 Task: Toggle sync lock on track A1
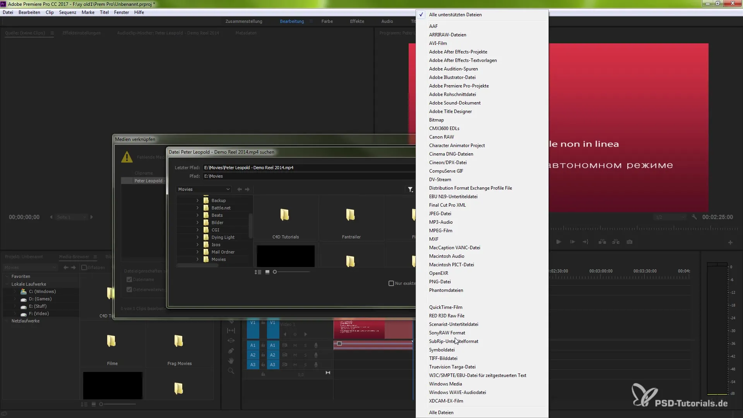(x=285, y=346)
